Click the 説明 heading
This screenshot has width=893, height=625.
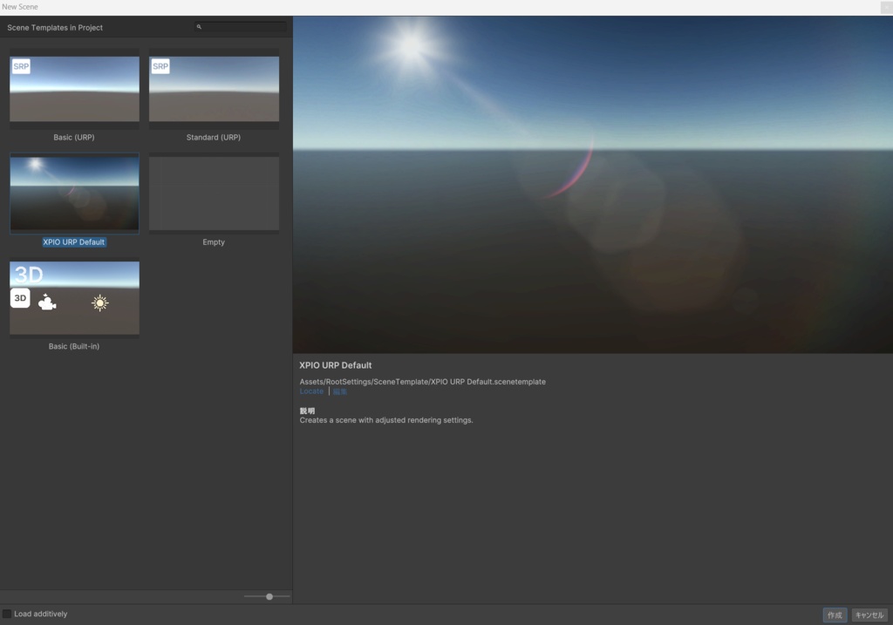pos(307,411)
